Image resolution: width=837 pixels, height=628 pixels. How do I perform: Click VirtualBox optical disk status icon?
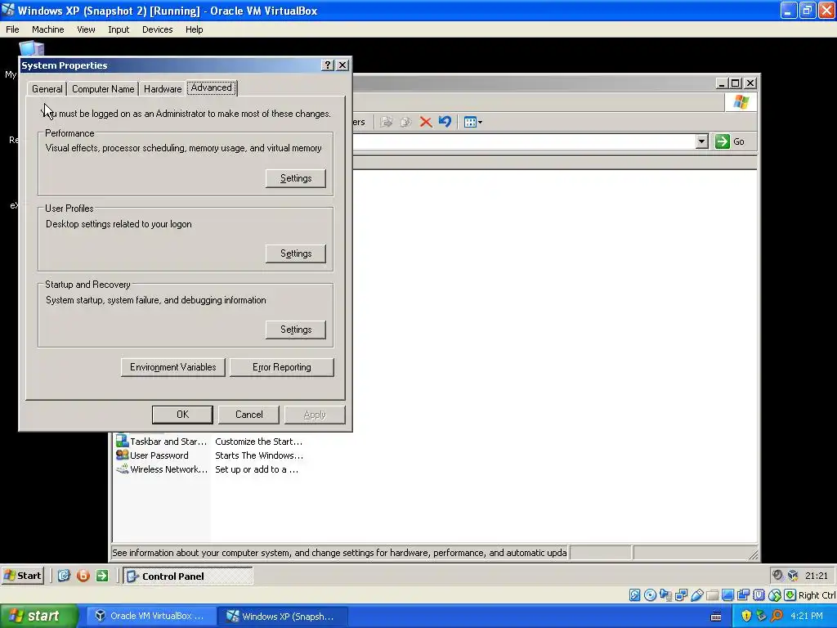click(650, 595)
